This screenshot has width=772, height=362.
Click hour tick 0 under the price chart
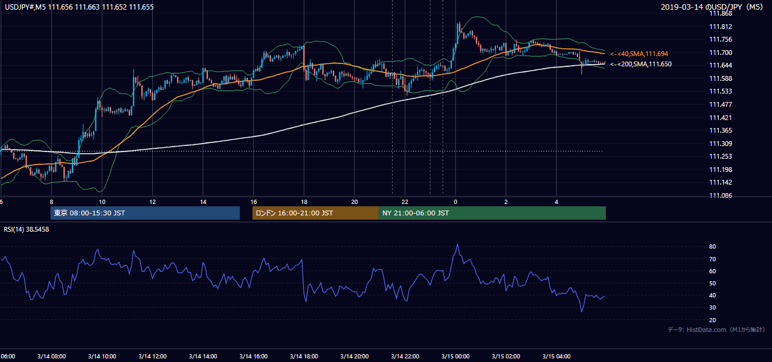pos(455,202)
